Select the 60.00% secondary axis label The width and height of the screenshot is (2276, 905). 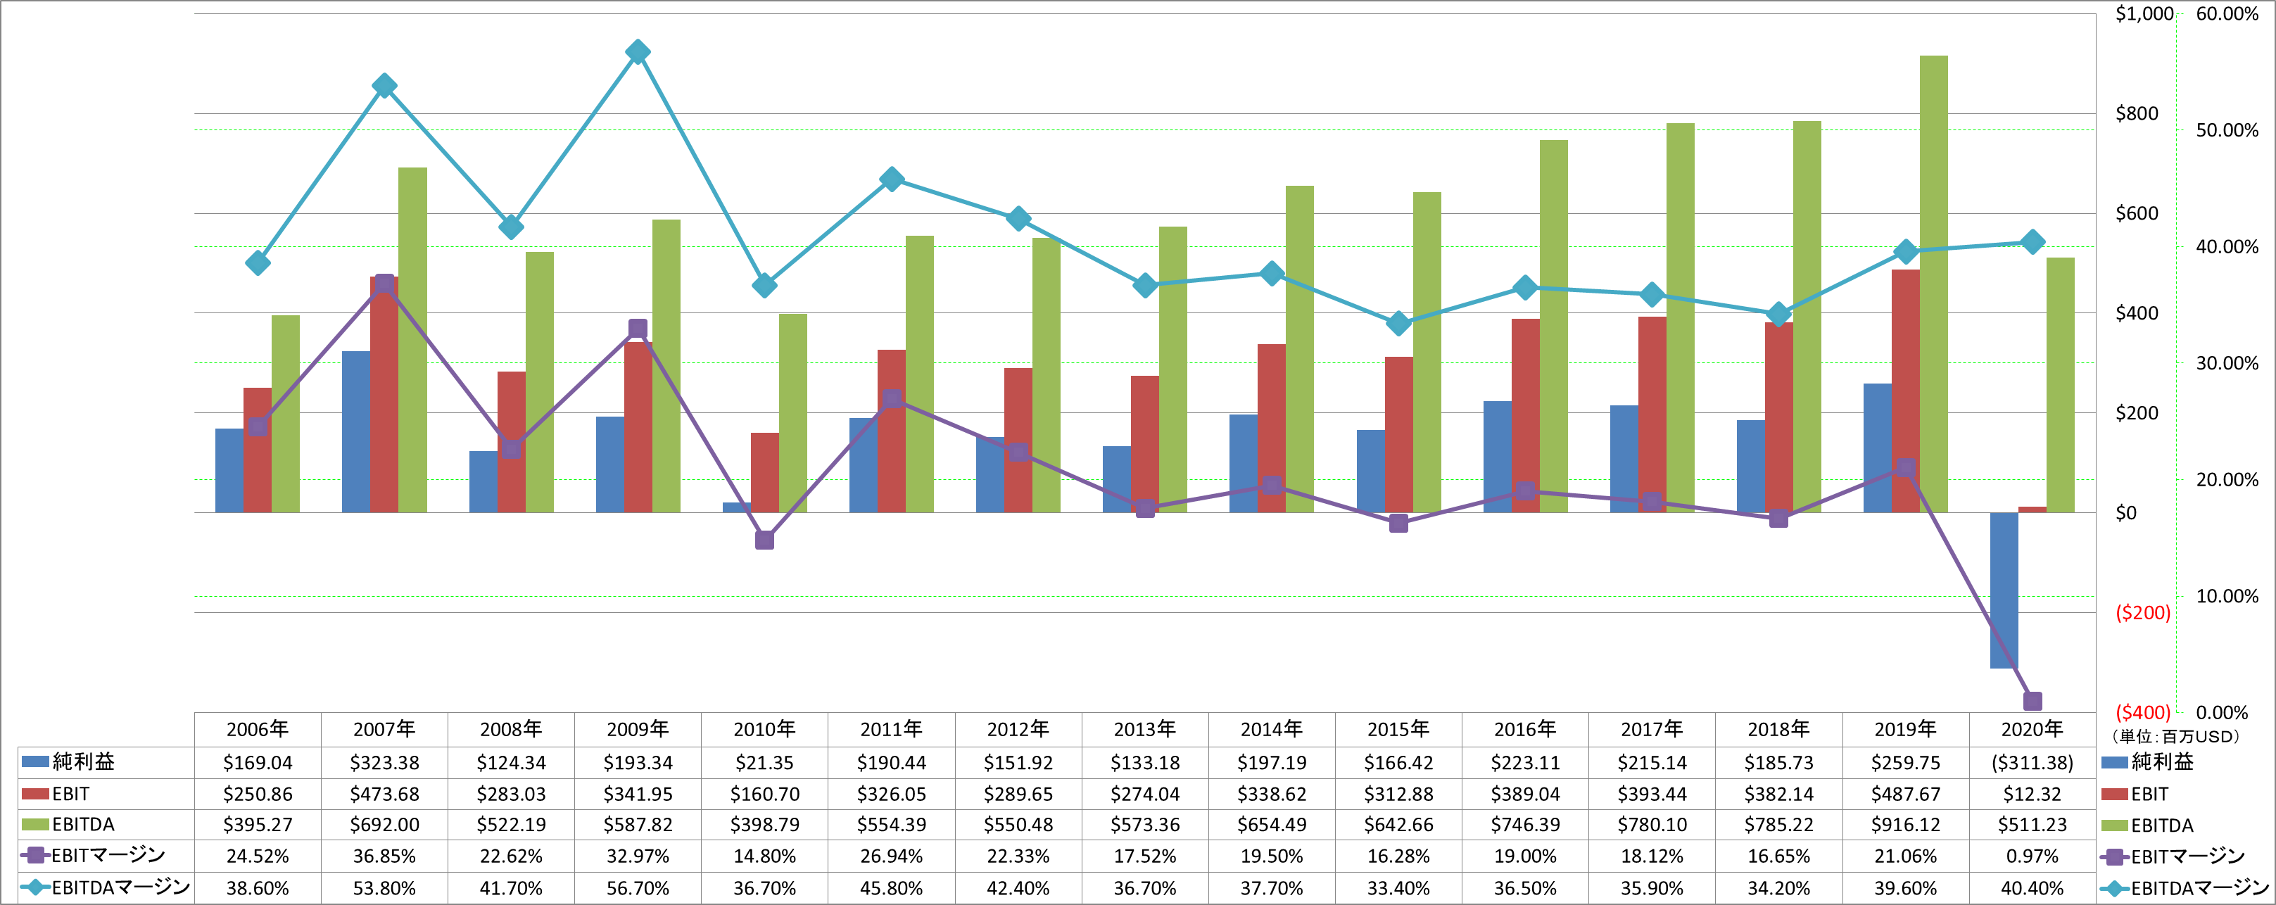2227,13
